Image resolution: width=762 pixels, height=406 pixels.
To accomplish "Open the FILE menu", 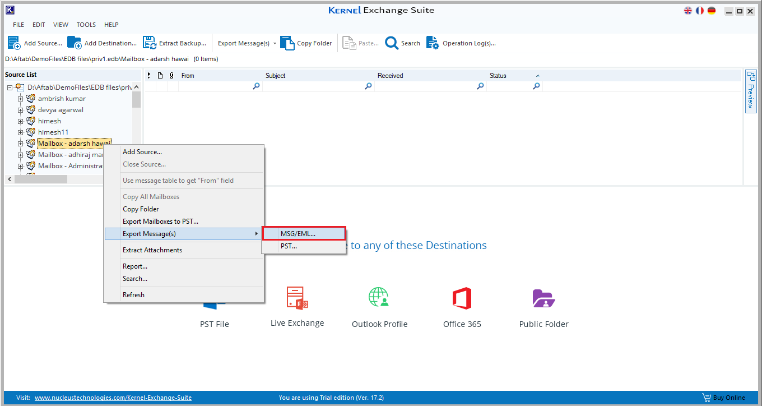I will (x=18, y=25).
